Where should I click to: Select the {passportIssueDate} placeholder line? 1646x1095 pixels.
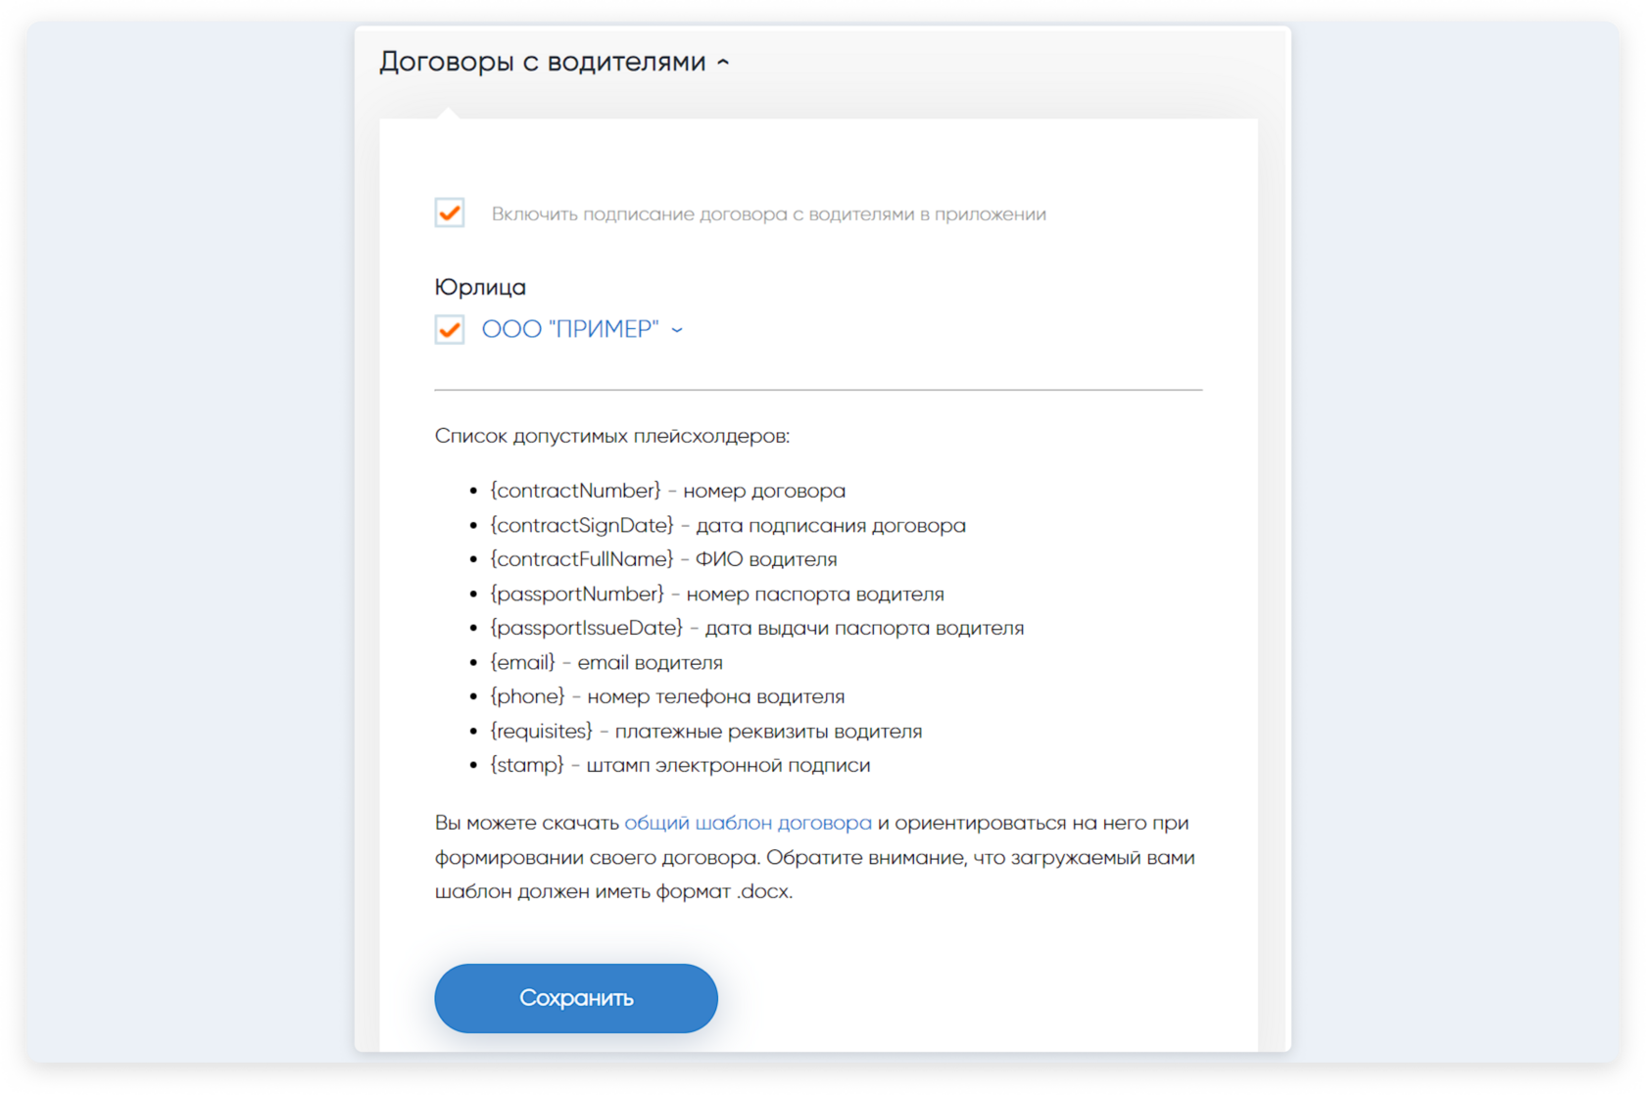(x=586, y=628)
